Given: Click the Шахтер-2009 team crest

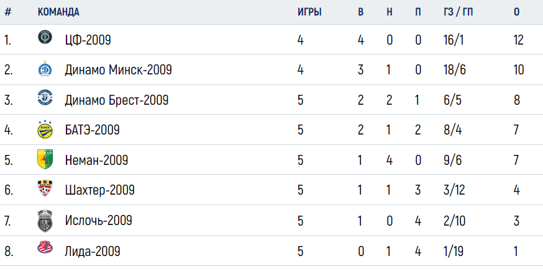Looking at the screenshot, I should (x=45, y=188).
